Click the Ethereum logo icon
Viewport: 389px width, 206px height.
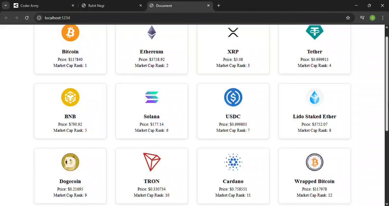(x=152, y=32)
